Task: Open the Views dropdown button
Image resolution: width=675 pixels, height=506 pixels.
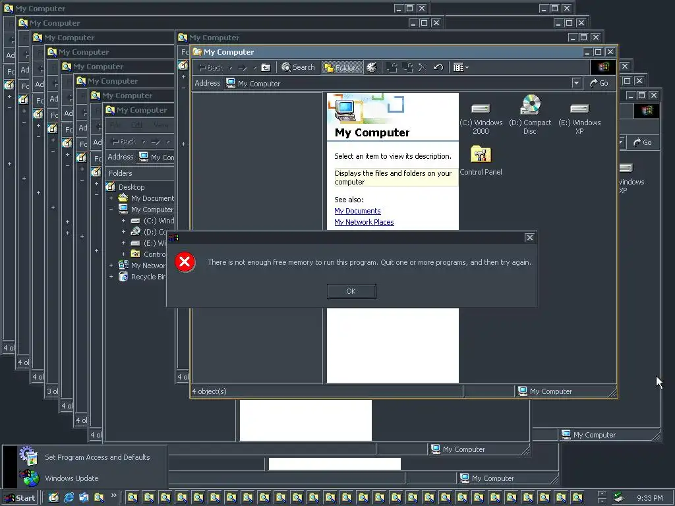Action: 461,68
